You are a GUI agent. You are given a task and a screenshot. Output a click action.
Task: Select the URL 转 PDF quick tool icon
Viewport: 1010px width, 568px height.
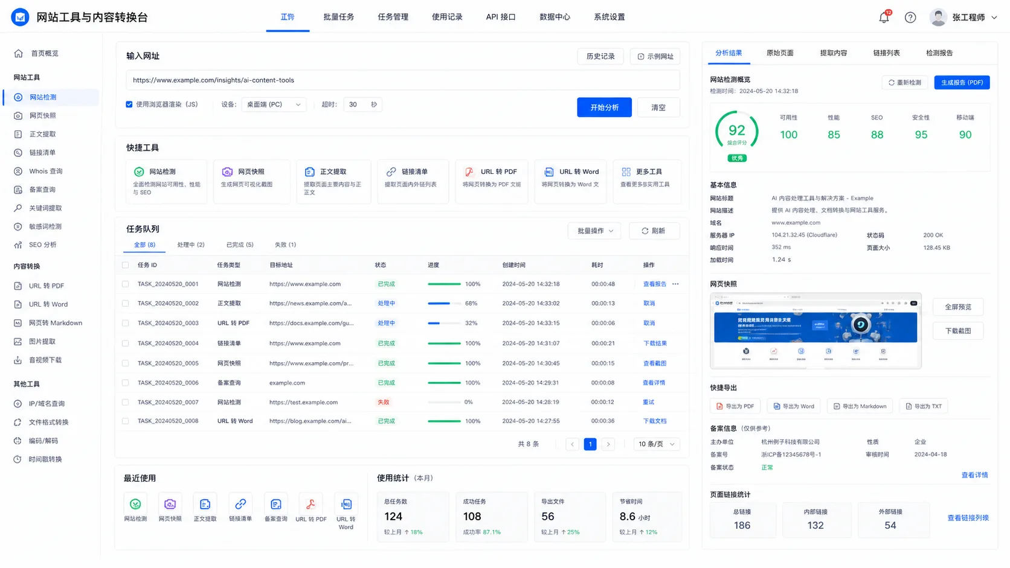(x=469, y=172)
